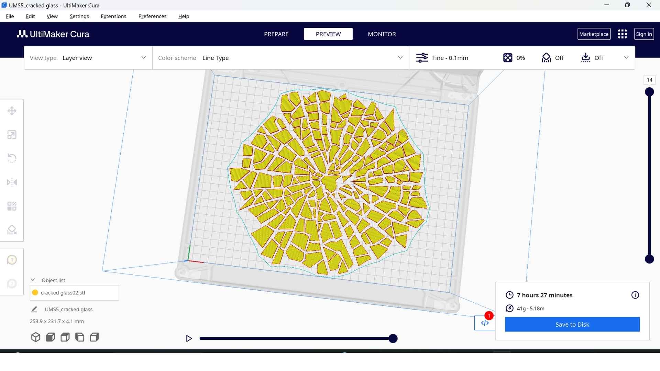
Task: Select extruder 1 in the left toolbar
Action: tap(12, 260)
